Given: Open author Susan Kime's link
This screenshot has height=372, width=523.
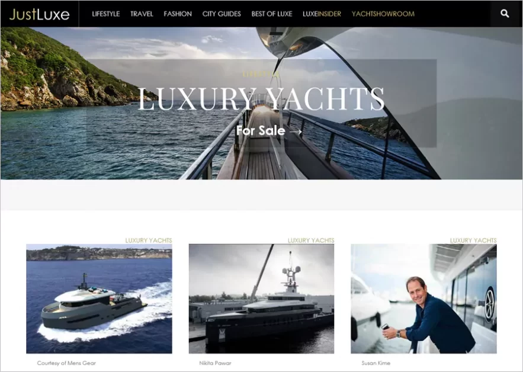Looking at the screenshot, I should pyautogui.click(x=376, y=363).
